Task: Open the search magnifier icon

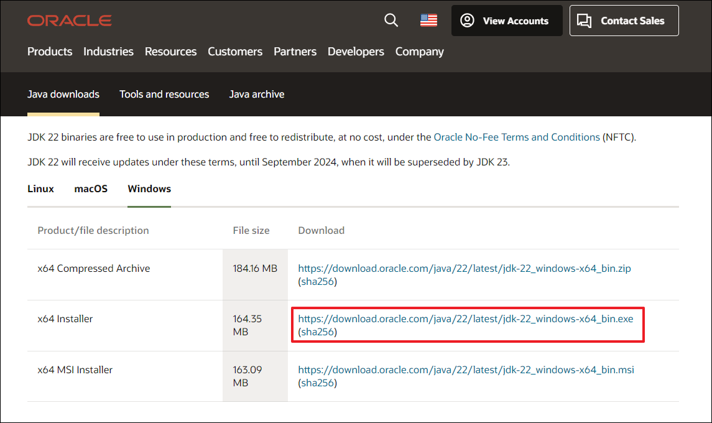Action: tap(391, 20)
